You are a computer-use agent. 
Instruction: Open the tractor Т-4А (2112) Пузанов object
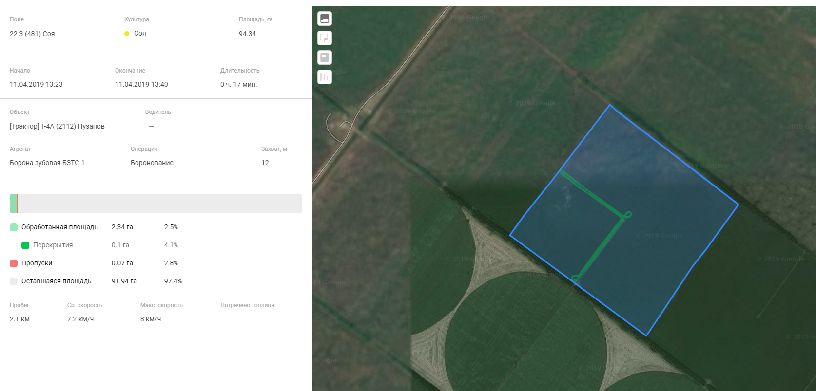point(57,126)
